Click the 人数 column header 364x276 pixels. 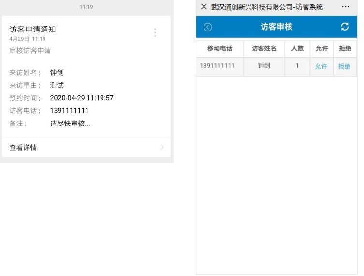297,49
